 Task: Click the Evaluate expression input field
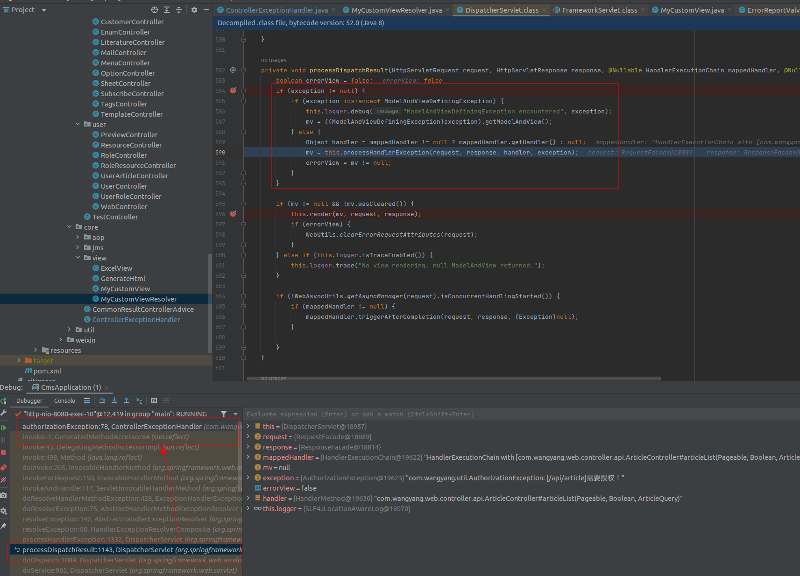coord(522,414)
